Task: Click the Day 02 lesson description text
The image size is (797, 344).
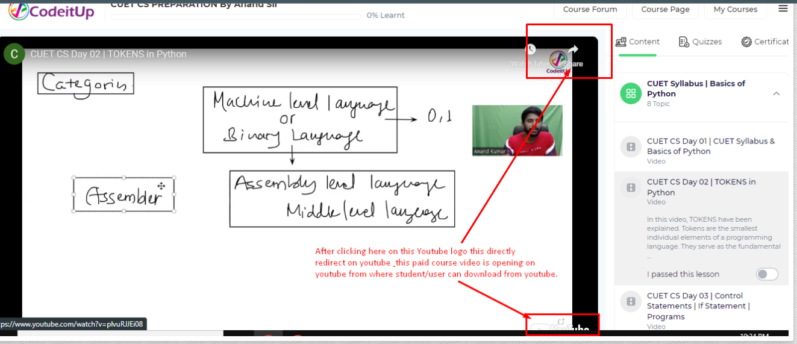Action: pos(714,237)
